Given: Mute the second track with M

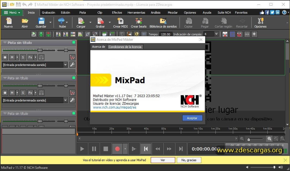Looking at the screenshot, I should click(12, 93).
